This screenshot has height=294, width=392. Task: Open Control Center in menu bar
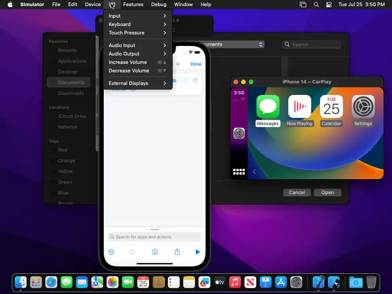tap(329, 5)
